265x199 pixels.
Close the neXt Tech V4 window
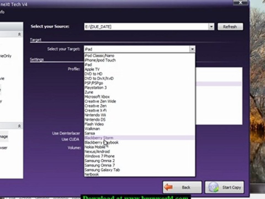pos(240,2)
